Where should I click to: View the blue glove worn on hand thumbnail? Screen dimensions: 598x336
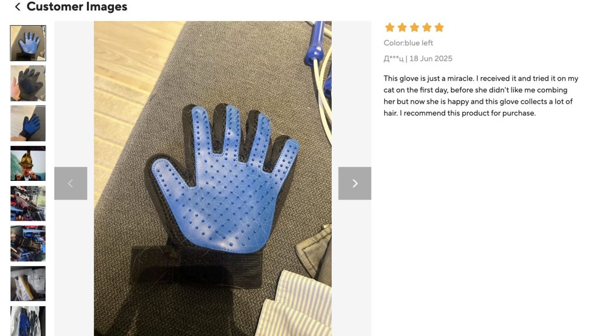tap(28, 124)
